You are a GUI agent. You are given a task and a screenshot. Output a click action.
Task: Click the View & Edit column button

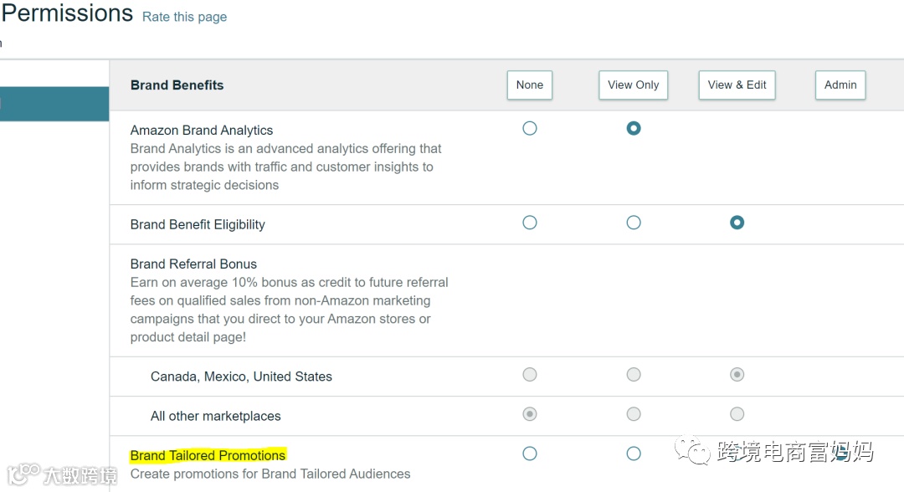click(737, 85)
